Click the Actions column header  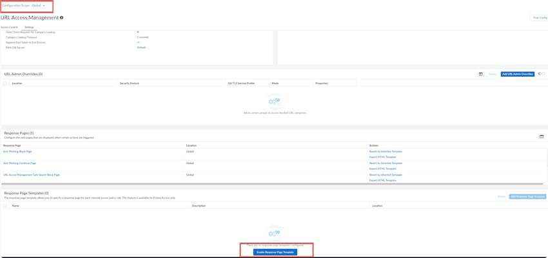point(374,145)
